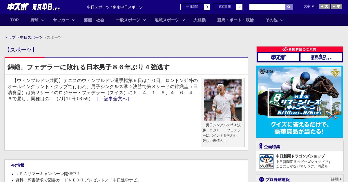
Task: Click 中スポ subscription banner button
Action: [x=278, y=57]
